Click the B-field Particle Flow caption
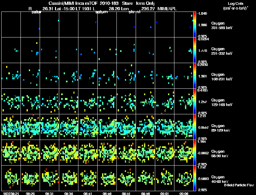Screen dimensions: 256x195 coord(239,185)
